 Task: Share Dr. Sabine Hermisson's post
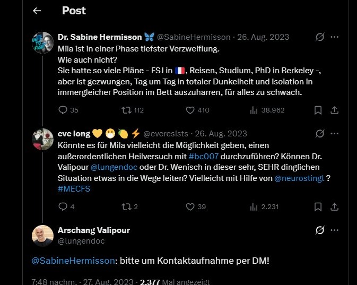click(334, 110)
